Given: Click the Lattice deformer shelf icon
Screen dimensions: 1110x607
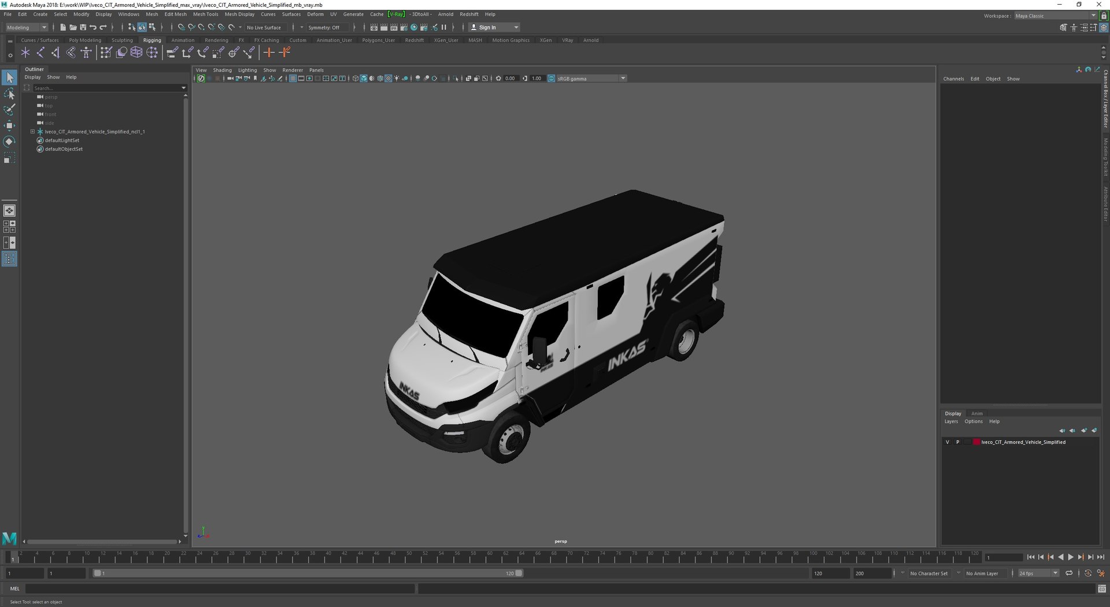Looking at the screenshot, I should point(136,53).
